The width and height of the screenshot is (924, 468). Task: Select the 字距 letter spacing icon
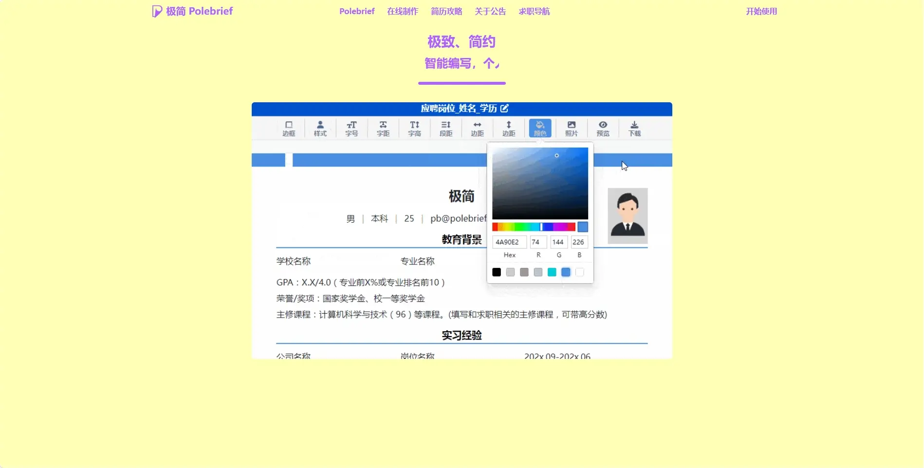(x=383, y=128)
